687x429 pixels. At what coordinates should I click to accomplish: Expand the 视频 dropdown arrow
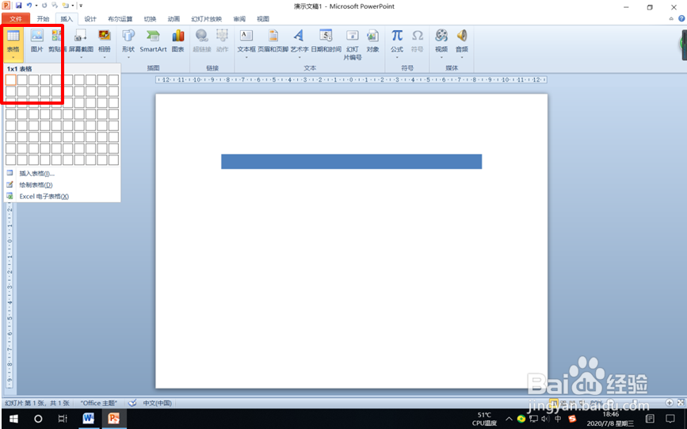441,57
